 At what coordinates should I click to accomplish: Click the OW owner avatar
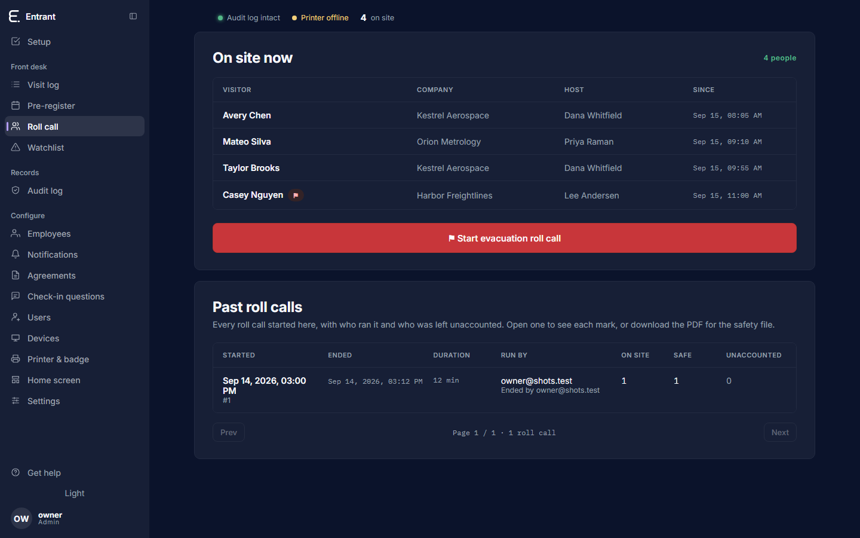pyautogui.click(x=21, y=518)
